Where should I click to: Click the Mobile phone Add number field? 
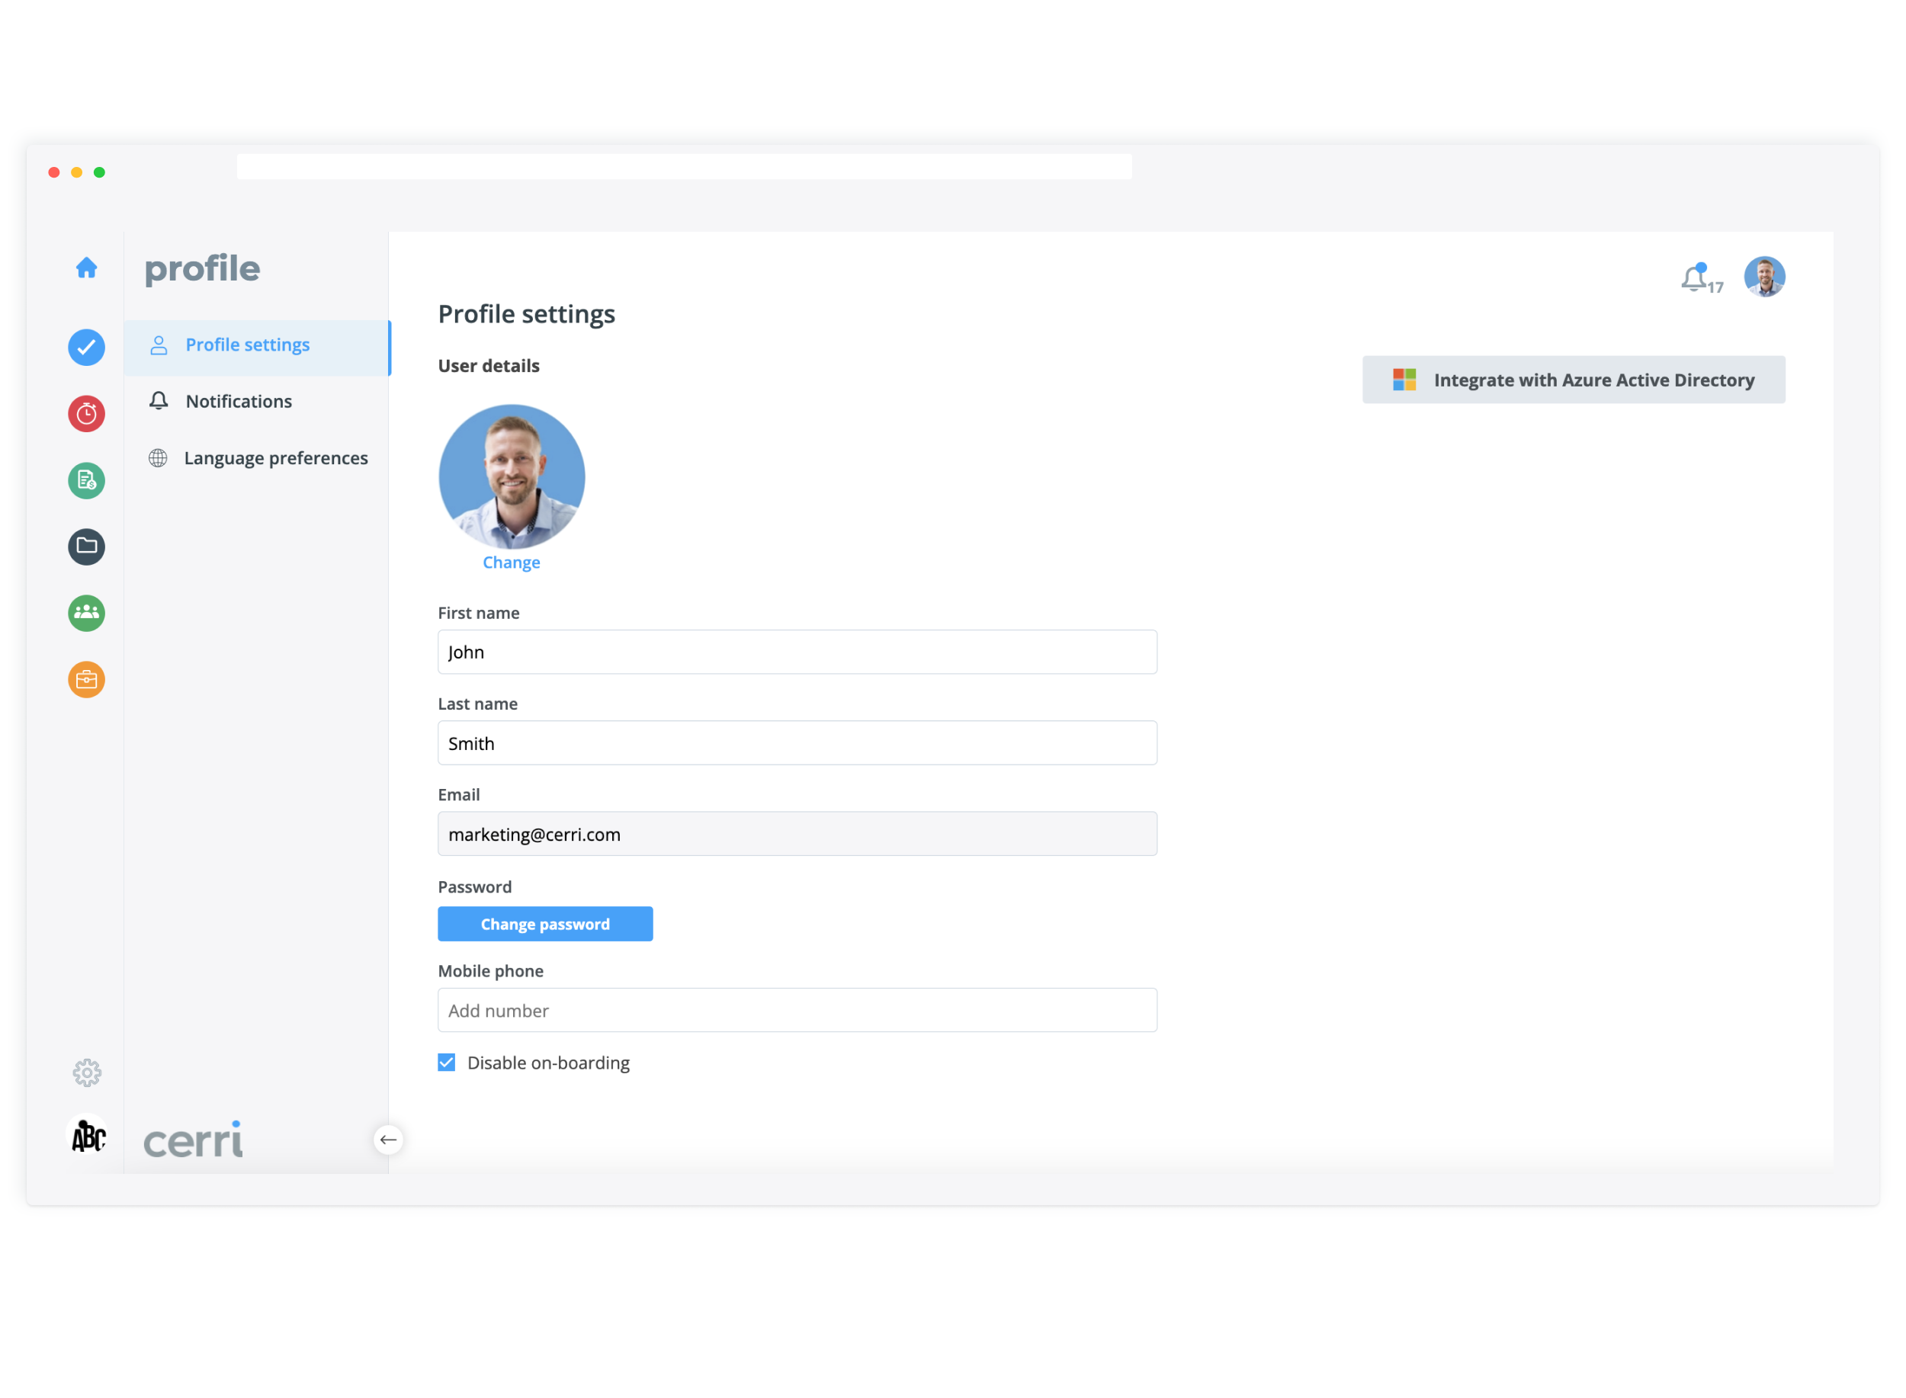tap(797, 1011)
